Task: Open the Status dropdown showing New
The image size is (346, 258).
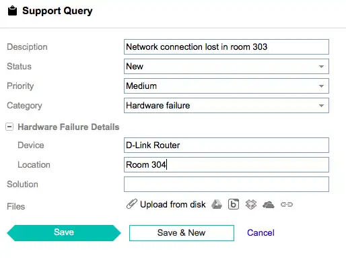Action: [x=226, y=66]
